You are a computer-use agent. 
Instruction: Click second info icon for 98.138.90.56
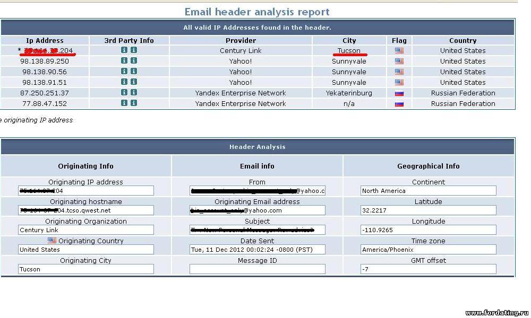pyautogui.click(x=134, y=72)
